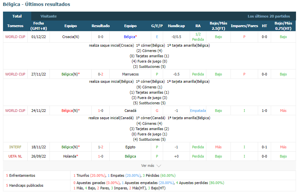Click date 01/12/22
The width and height of the screenshot is (299, 194).
pos(39,37)
